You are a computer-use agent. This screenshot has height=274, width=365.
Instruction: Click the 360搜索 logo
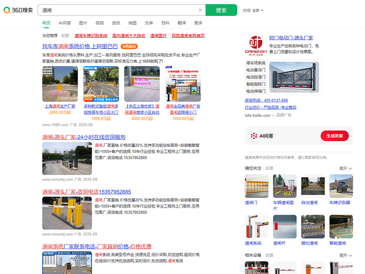[x=18, y=10]
